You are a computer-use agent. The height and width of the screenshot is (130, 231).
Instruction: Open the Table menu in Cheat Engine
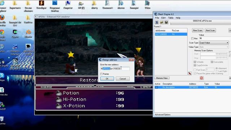171,18
